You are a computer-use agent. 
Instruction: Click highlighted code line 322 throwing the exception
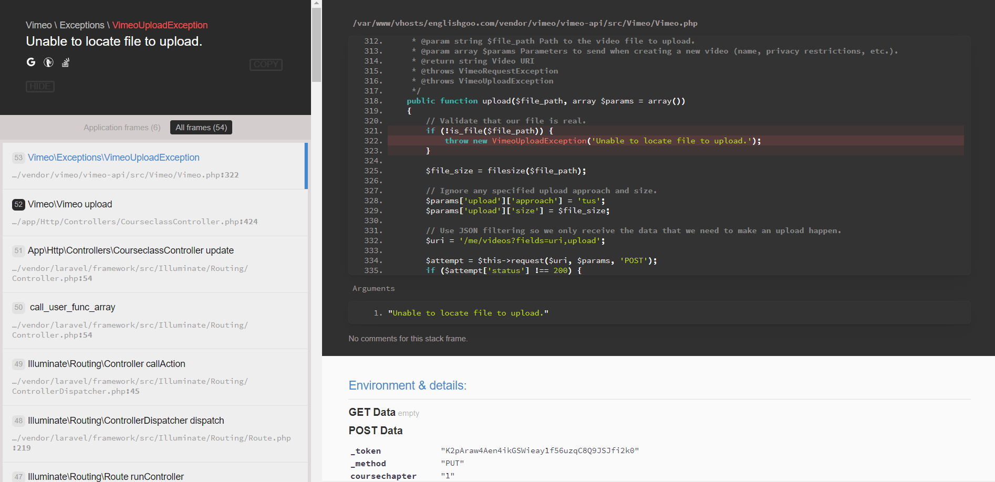point(676,141)
